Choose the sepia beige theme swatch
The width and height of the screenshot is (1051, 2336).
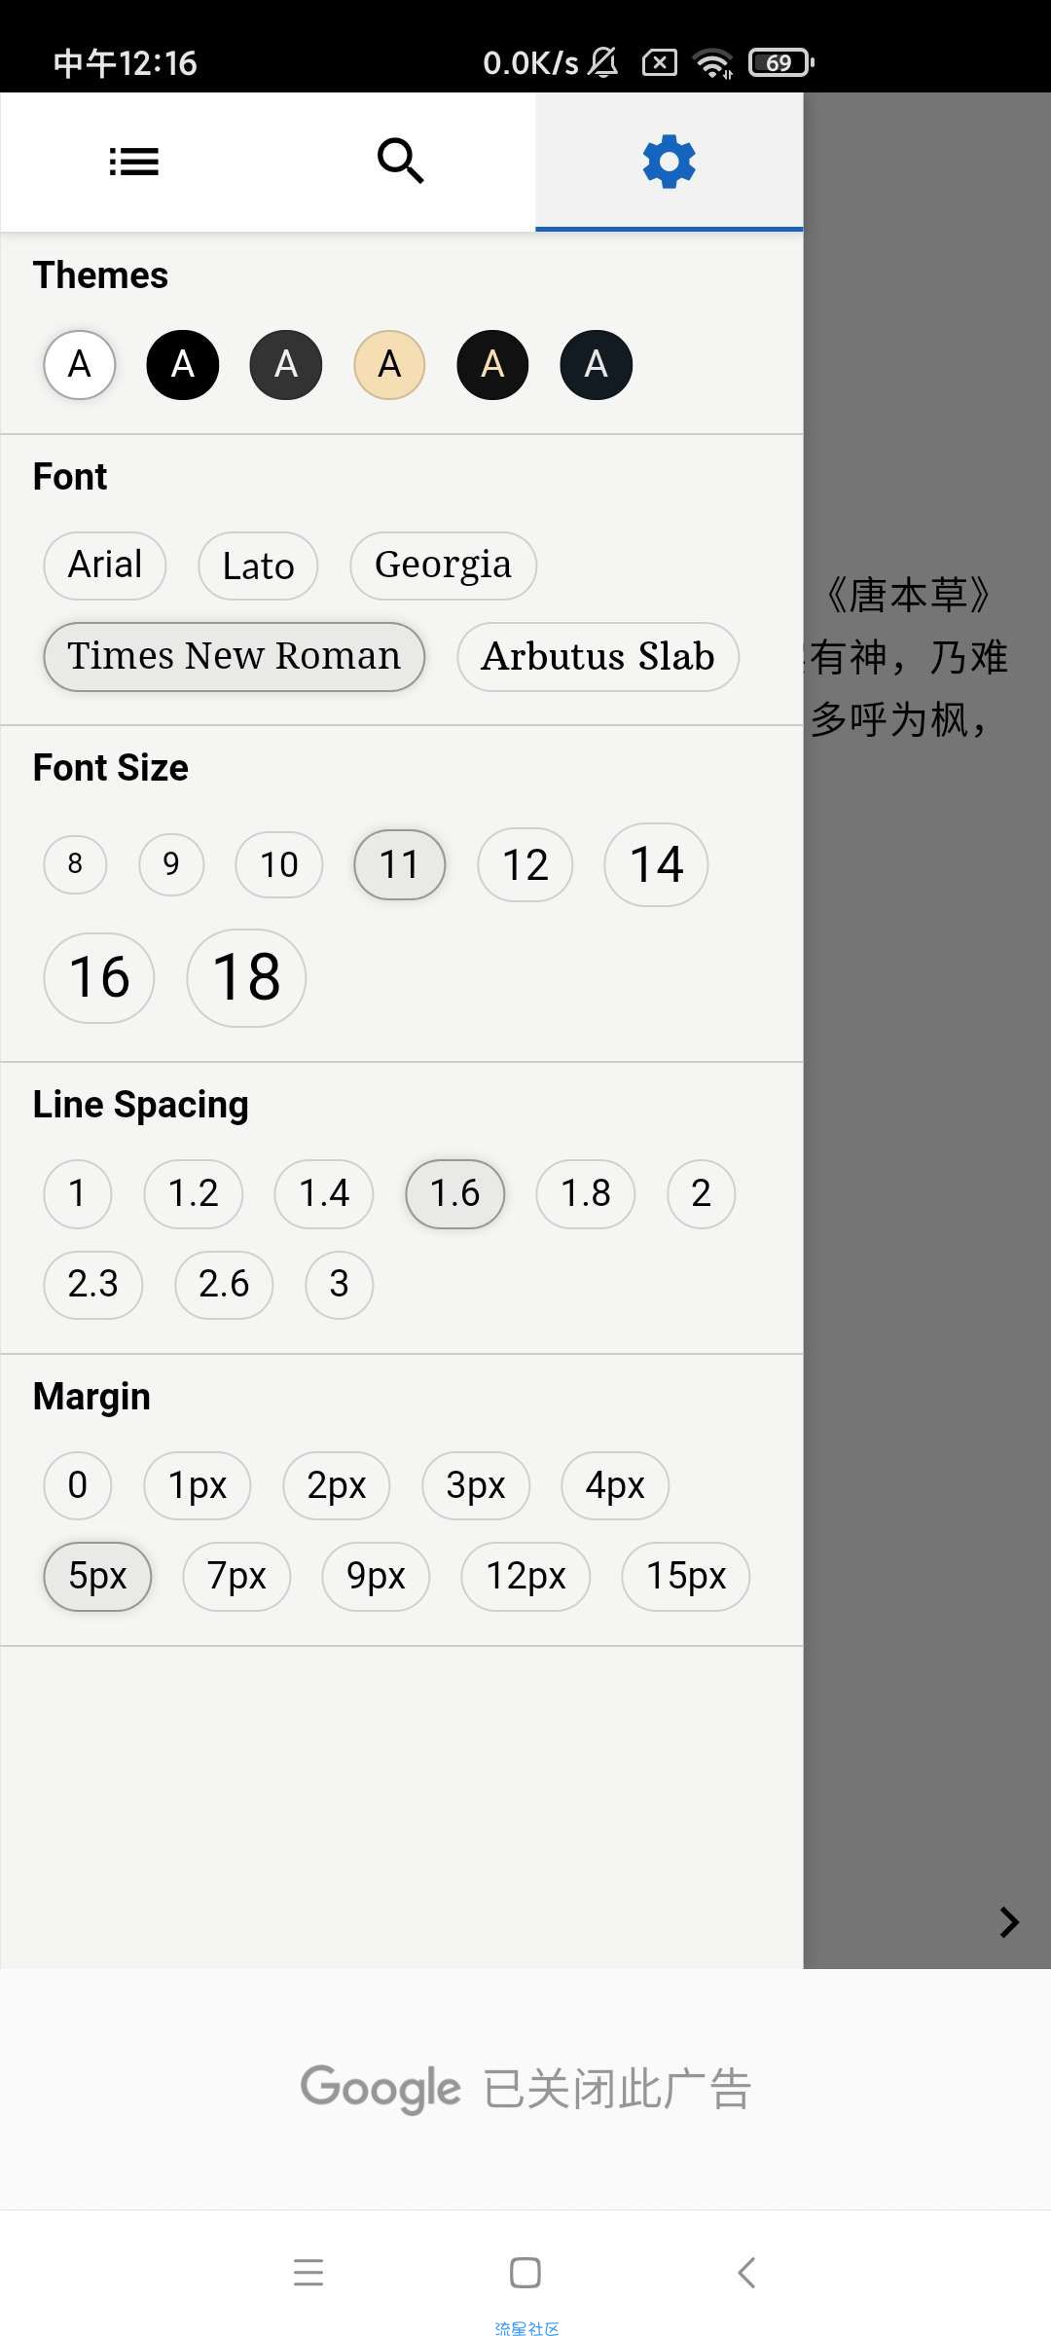389,365
